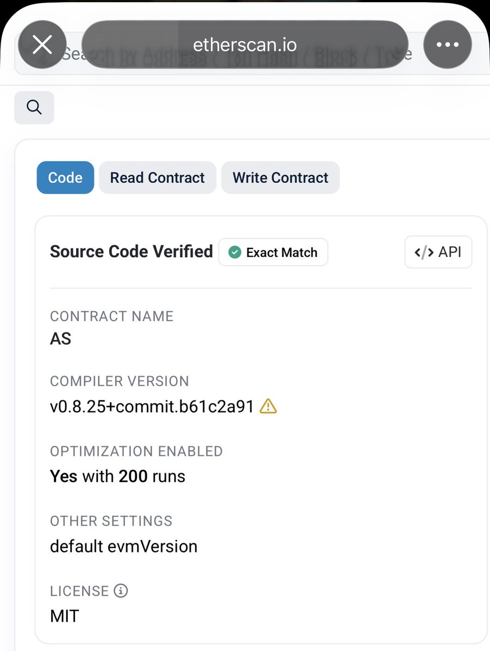Image resolution: width=490 pixels, height=651 pixels.
Task: Click the green checkmark verification icon
Action: click(235, 252)
